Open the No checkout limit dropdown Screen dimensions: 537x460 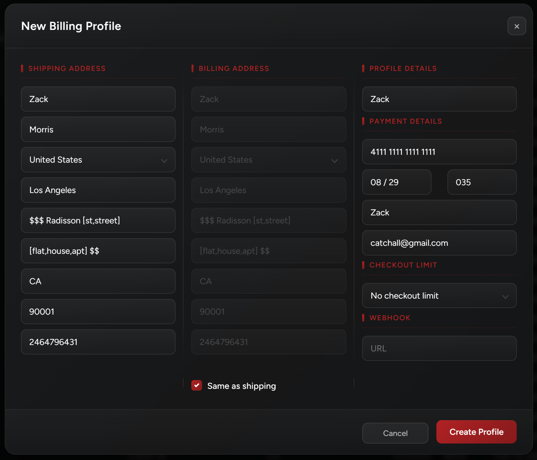(x=439, y=296)
